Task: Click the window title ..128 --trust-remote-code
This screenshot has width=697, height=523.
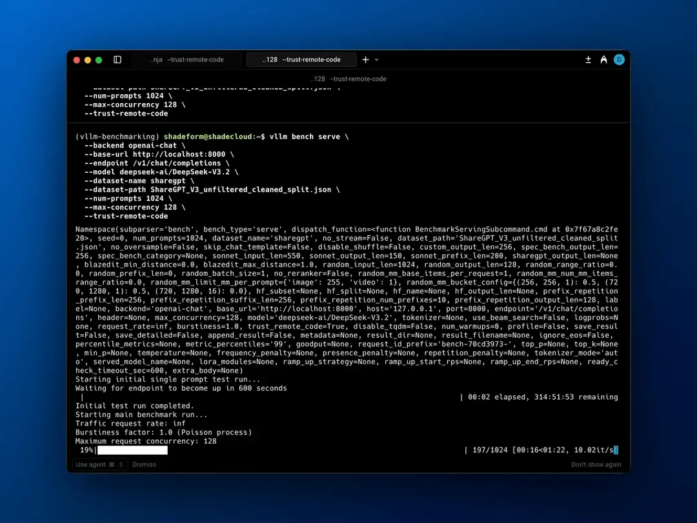Action: [x=348, y=79]
